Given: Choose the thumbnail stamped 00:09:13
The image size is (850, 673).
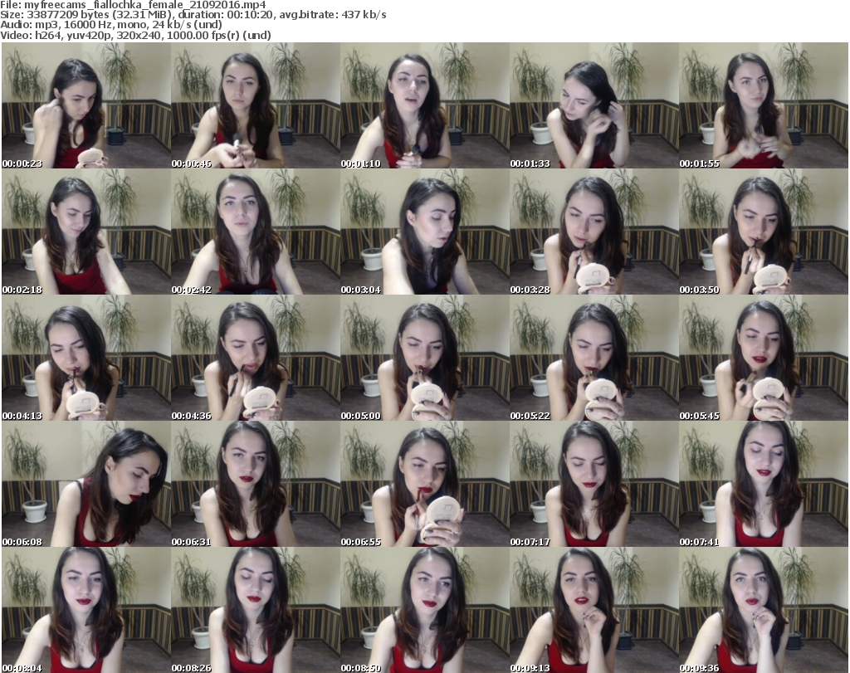Looking at the screenshot, I should point(594,610).
